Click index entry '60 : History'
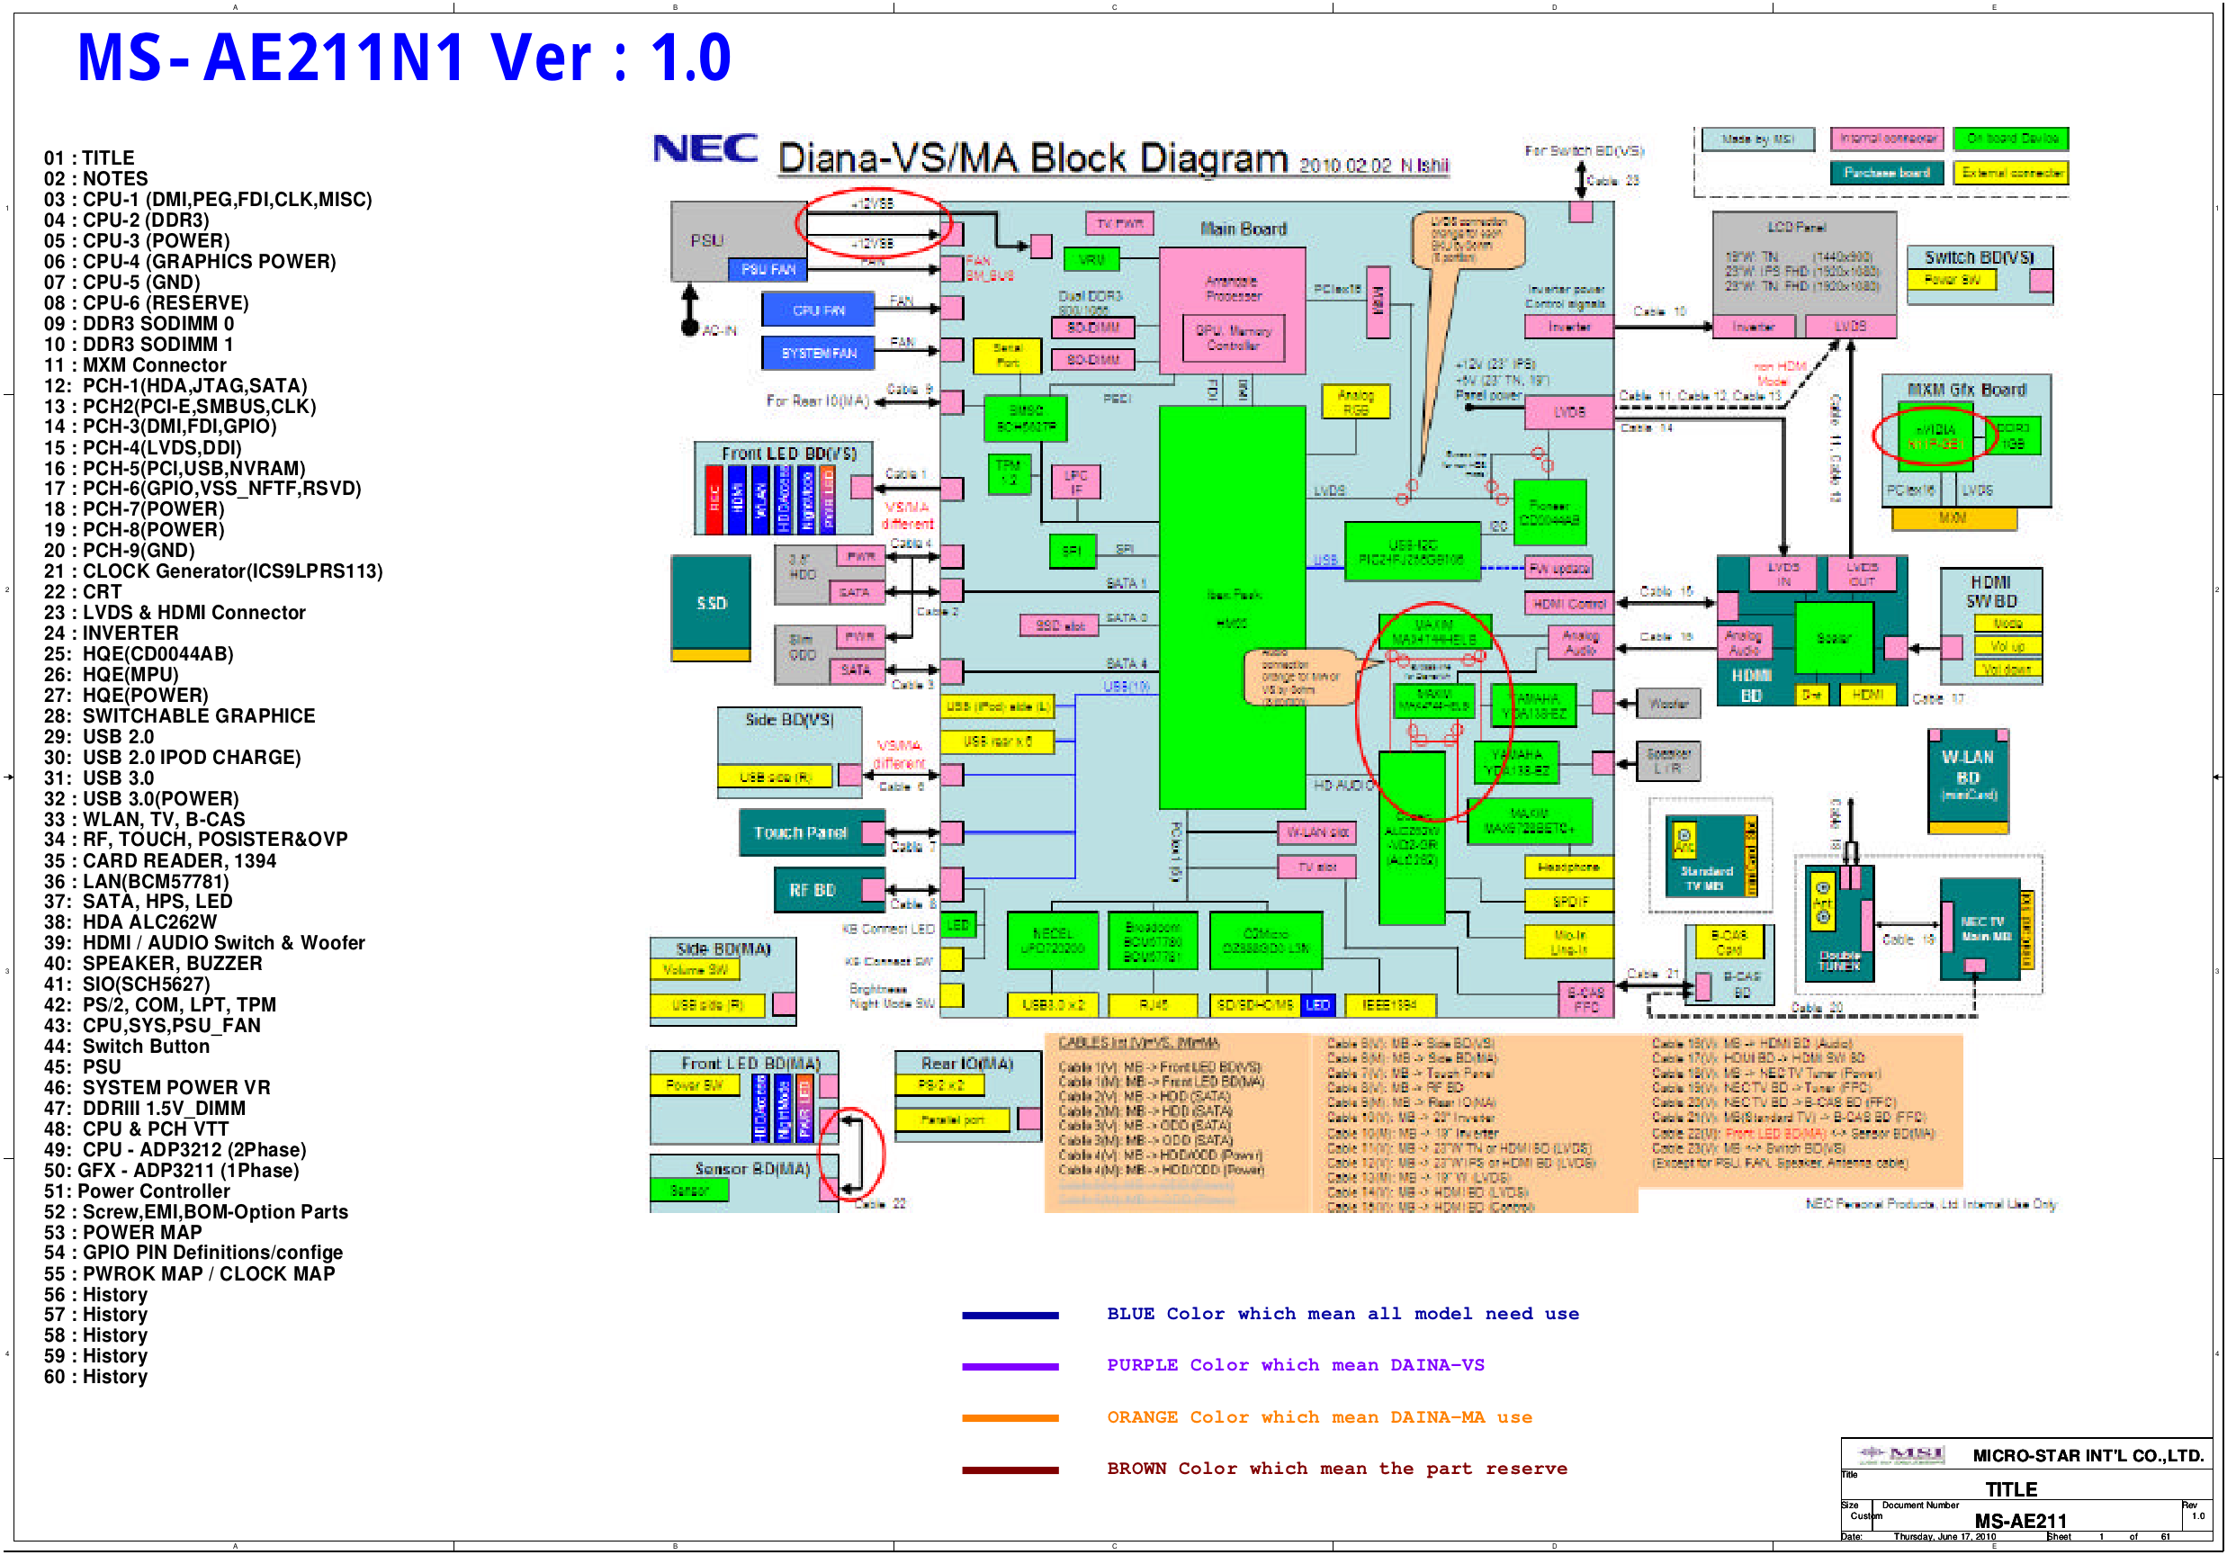Screen dimensions: 2227x1555 96,1378
